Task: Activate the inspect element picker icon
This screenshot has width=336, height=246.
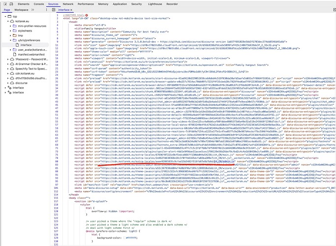Action: coord(5,4)
